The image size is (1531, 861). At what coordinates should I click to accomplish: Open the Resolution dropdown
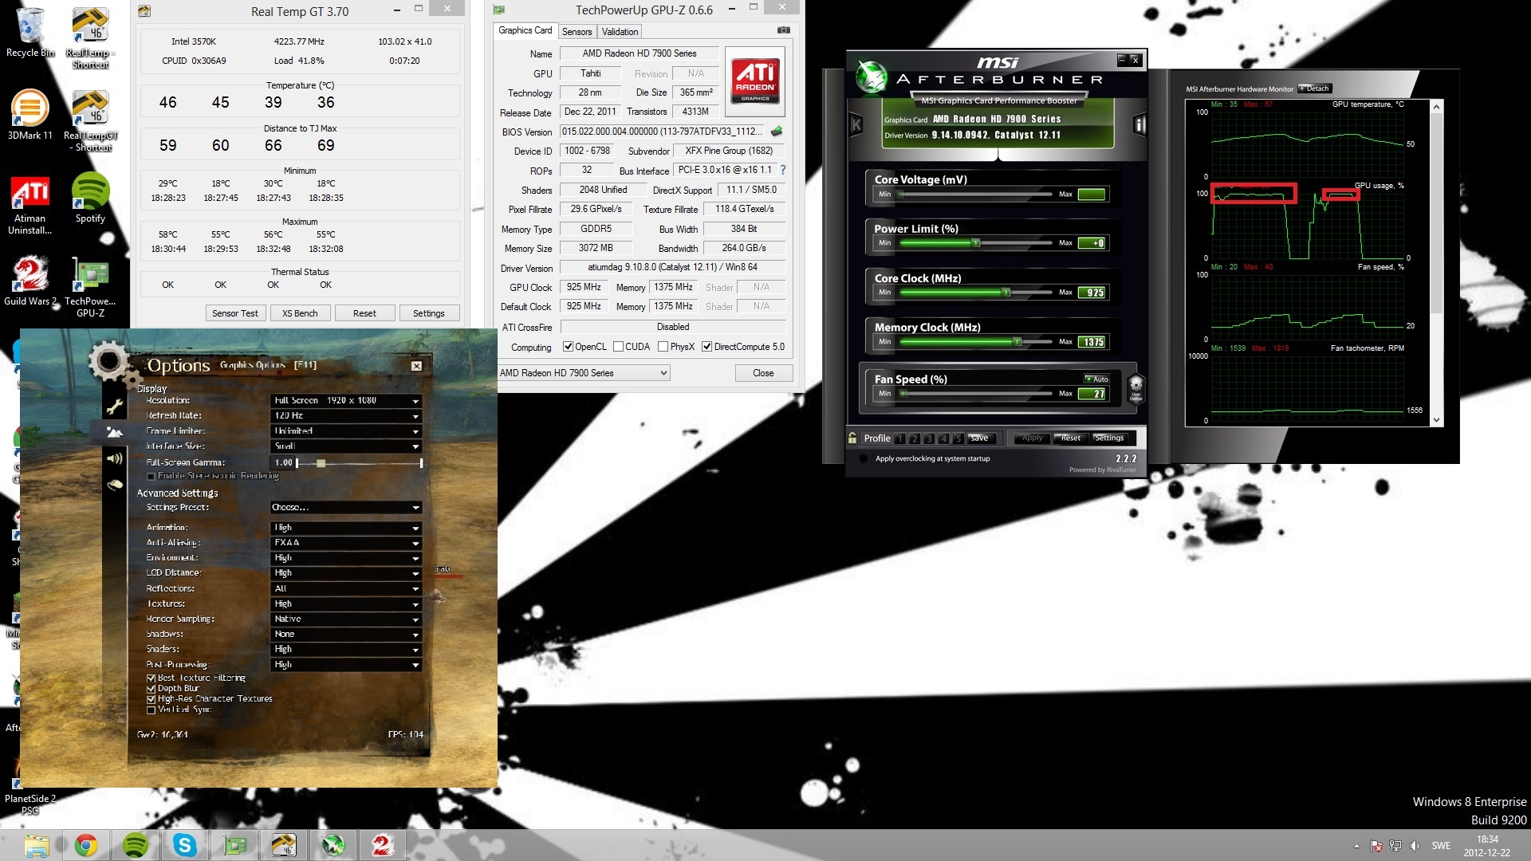(x=345, y=400)
